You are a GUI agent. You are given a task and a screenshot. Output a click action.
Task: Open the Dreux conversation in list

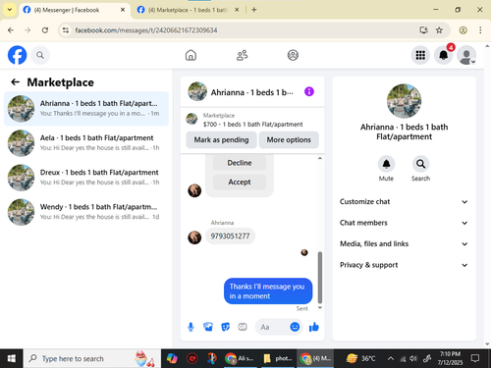pyautogui.click(x=86, y=178)
